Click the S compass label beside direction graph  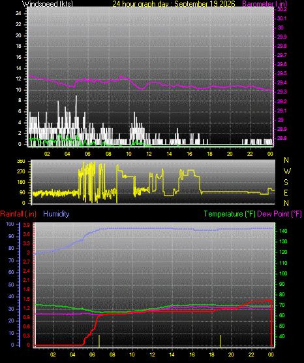(x=286, y=182)
